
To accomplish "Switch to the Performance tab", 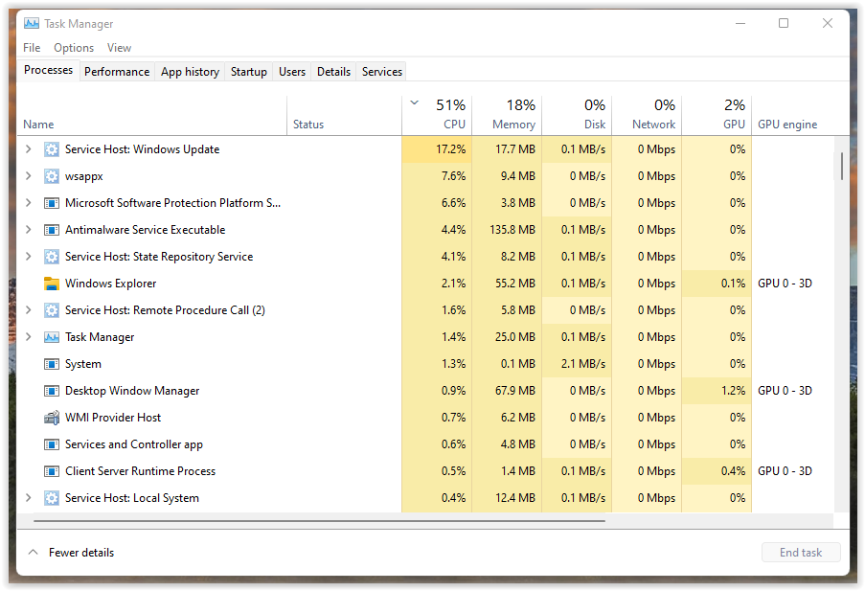I will click(117, 72).
